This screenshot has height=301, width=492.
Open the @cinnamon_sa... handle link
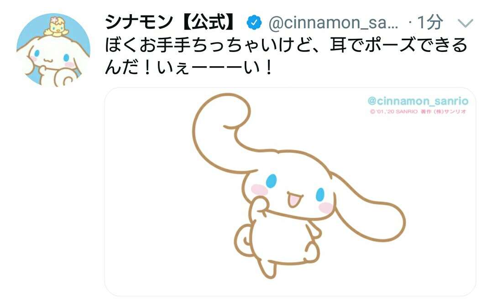(333, 23)
